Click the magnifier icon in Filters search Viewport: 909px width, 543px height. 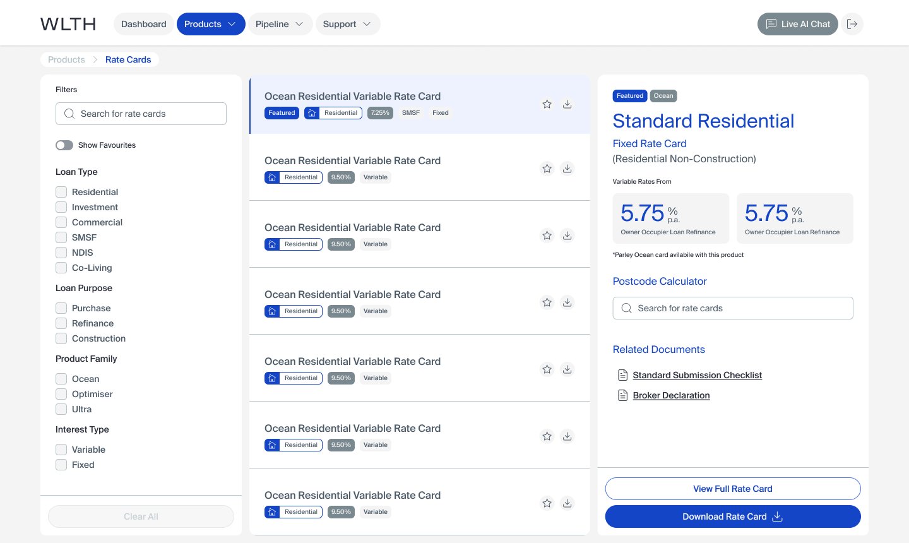pyautogui.click(x=69, y=114)
